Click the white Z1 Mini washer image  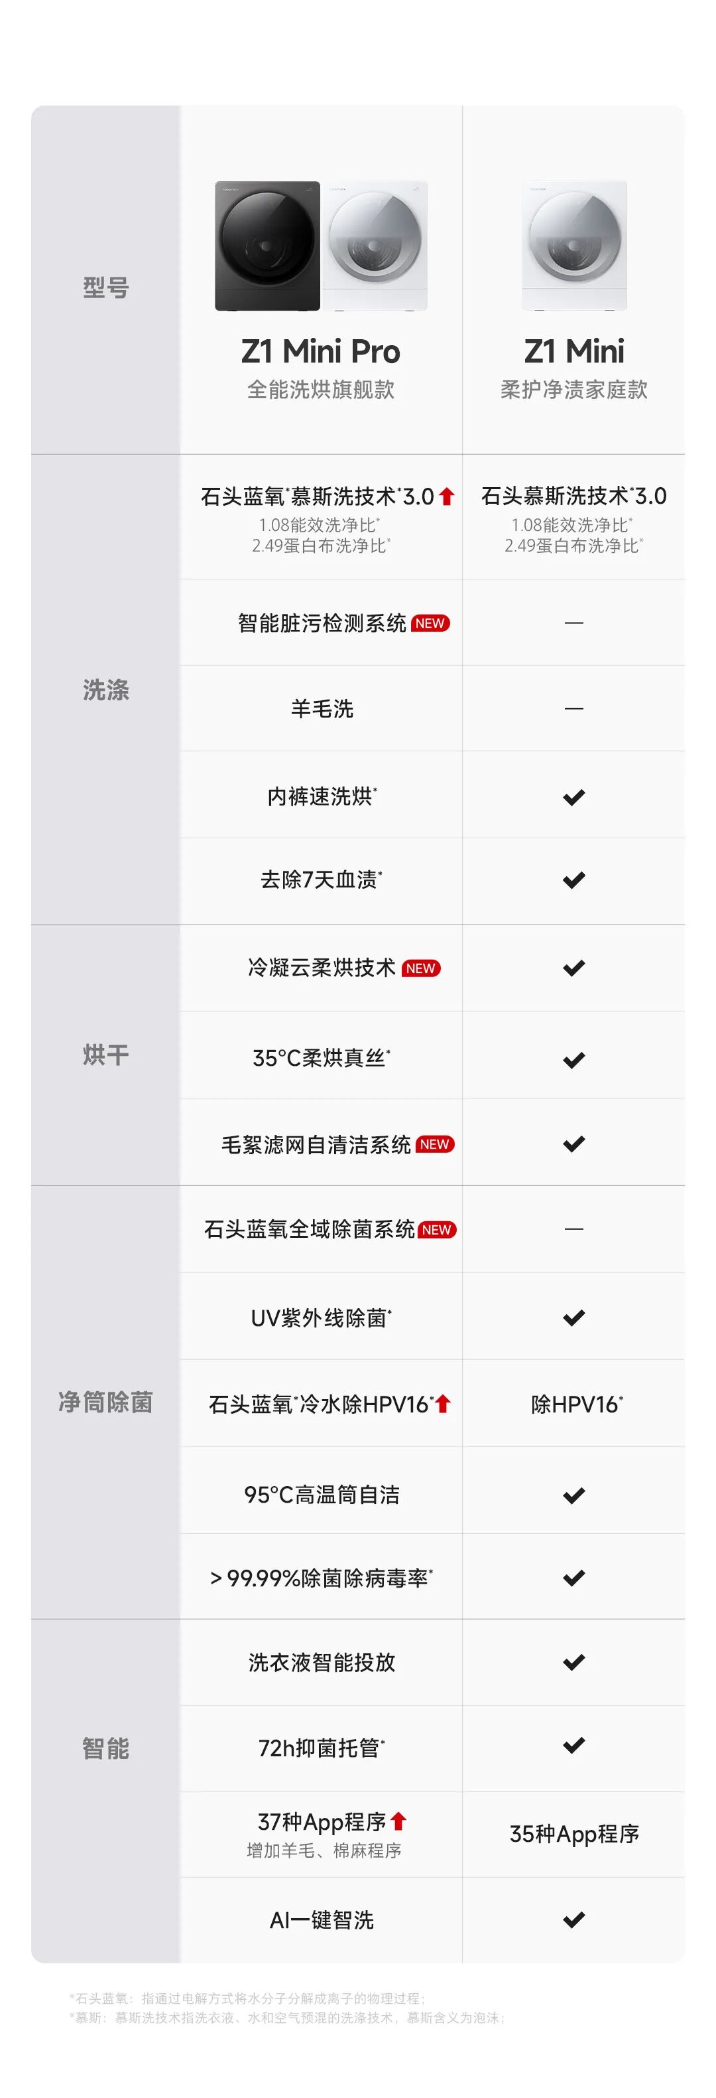pyautogui.click(x=574, y=245)
